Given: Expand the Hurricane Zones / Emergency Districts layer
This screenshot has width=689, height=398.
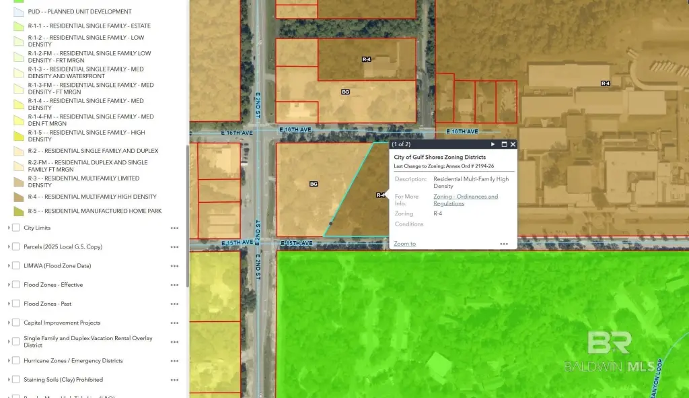Looking at the screenshot, I should (9, 361).
